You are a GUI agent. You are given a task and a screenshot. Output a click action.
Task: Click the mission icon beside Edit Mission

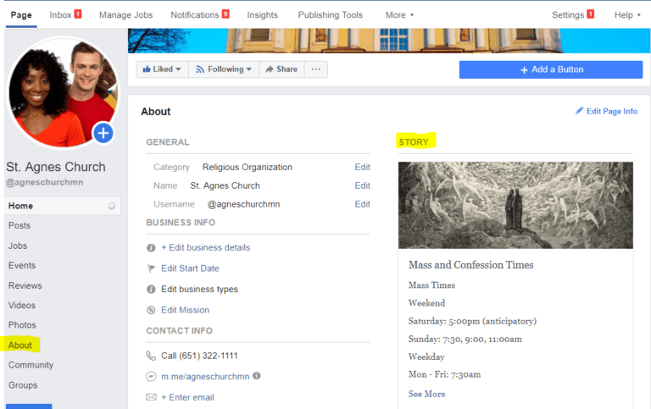pos(151,310)
